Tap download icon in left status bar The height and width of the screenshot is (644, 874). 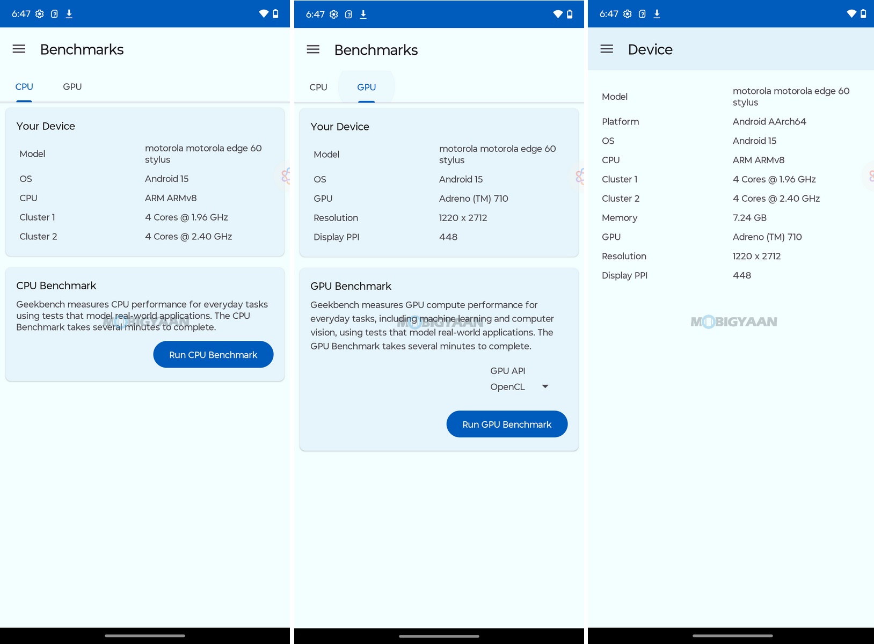69,14
